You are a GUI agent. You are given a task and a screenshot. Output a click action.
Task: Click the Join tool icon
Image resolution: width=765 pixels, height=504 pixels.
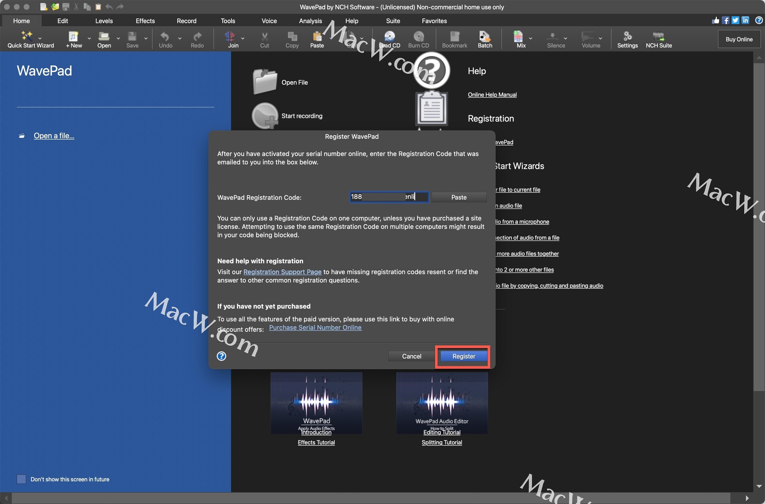[230, 37]
